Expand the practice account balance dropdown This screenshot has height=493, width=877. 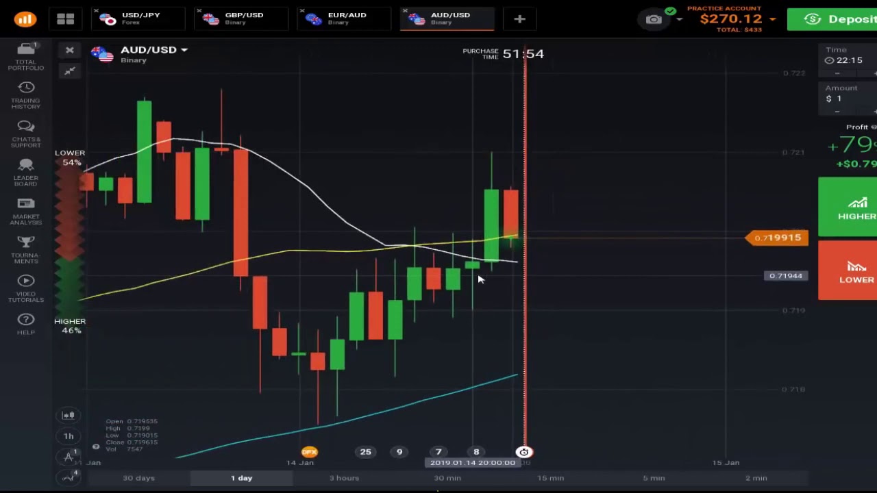tap(773, 19)
